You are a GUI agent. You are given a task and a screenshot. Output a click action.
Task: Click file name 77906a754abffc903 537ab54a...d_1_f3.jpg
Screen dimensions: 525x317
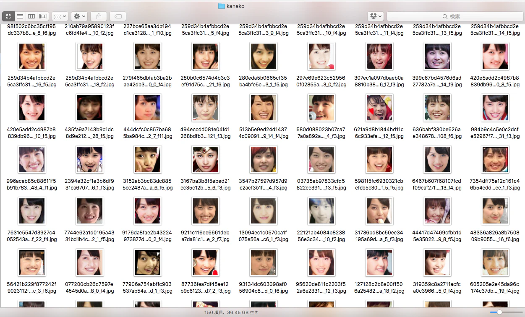tap(148, 288)
